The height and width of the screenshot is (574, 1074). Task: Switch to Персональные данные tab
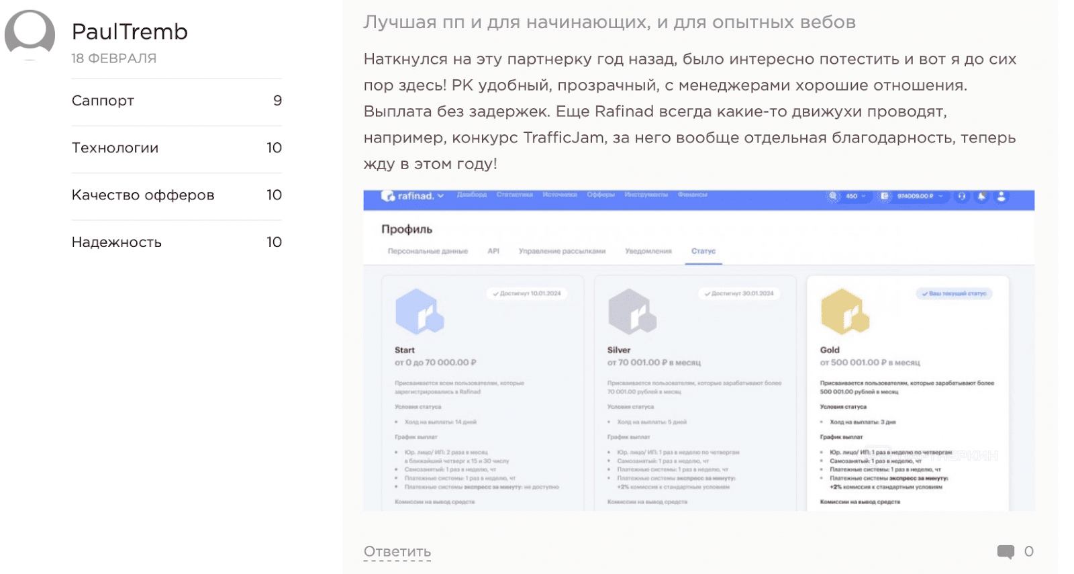pyautogui.click(x=428, y=251)
